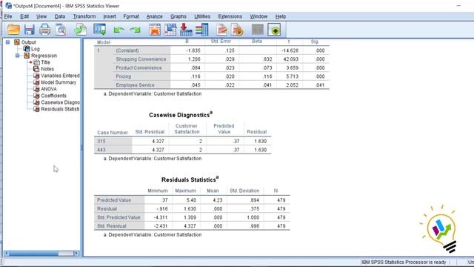Open the File menu

[x=8, y=16]
